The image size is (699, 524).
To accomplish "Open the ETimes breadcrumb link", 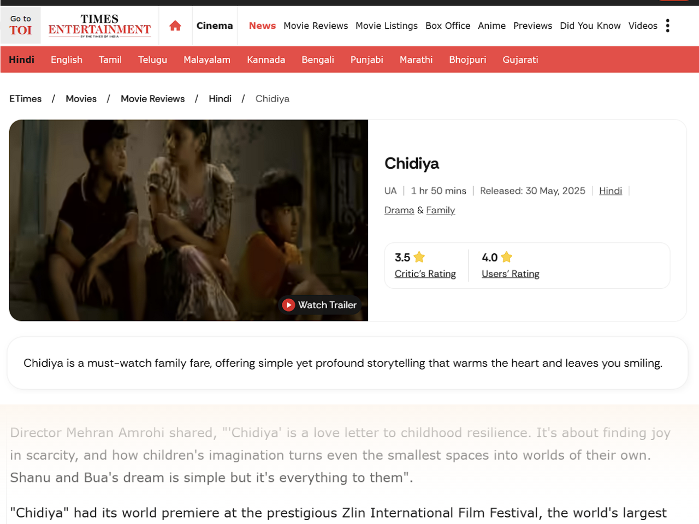I will [26, 99].
